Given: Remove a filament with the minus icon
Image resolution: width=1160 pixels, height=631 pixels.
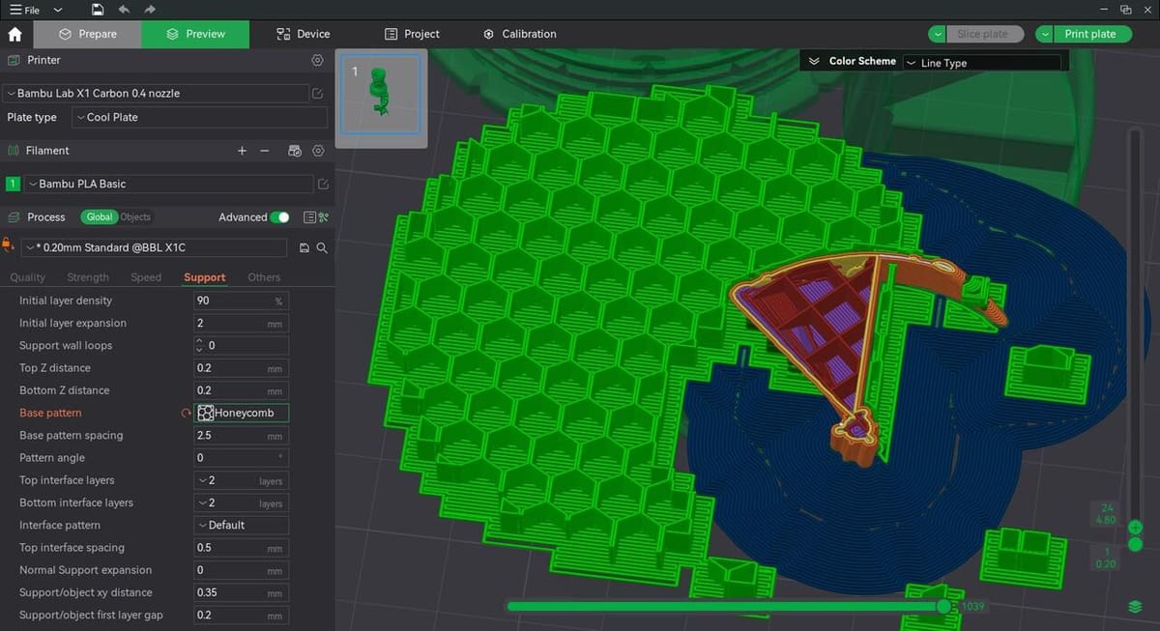Looking at the screenshot, I should pos(266,151).
